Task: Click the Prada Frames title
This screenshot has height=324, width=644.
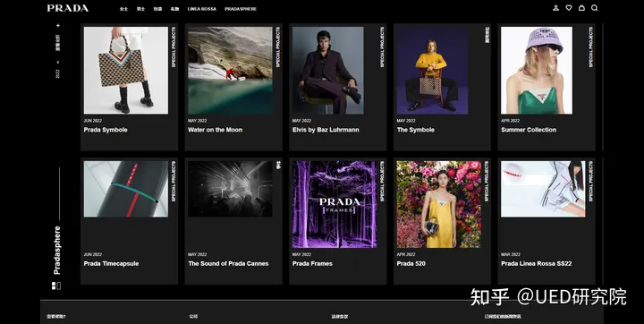Action: (x=312, y=263)
